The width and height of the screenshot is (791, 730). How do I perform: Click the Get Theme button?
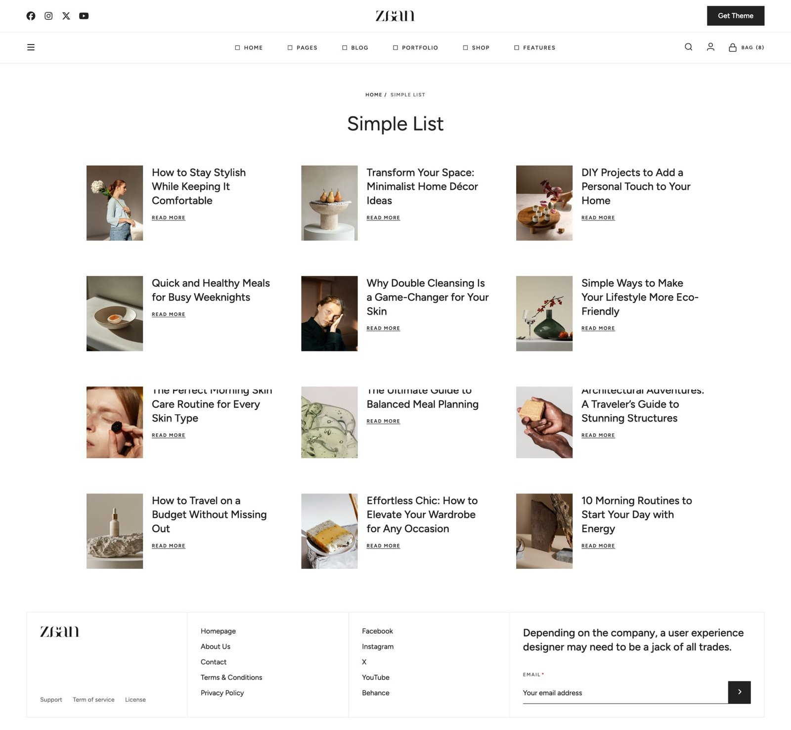point(735,16)
